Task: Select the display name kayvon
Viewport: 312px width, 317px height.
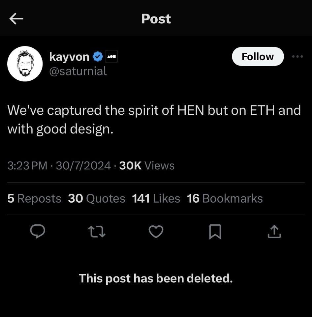Action: (70, 56)
